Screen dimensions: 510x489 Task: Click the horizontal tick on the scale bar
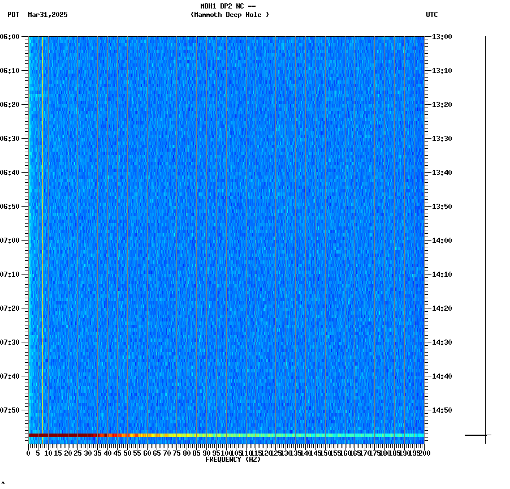tap(478, 435)
